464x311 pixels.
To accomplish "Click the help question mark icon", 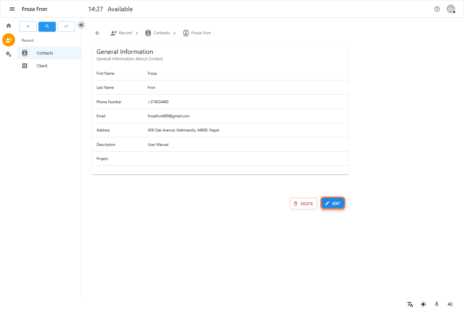I will [437, 9].
